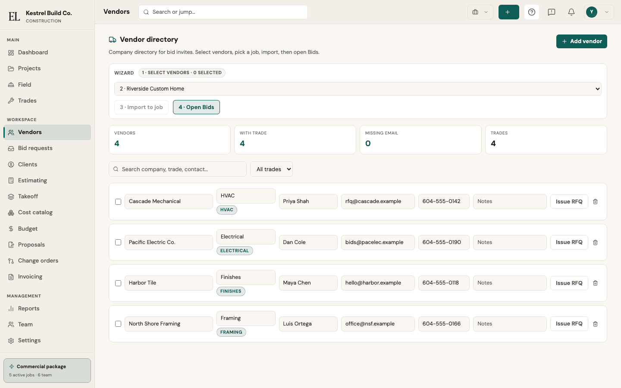Click the Notes field for Pacific Electric Co.
This screenshot has width=621, height=388.
(x=510, y=242)
